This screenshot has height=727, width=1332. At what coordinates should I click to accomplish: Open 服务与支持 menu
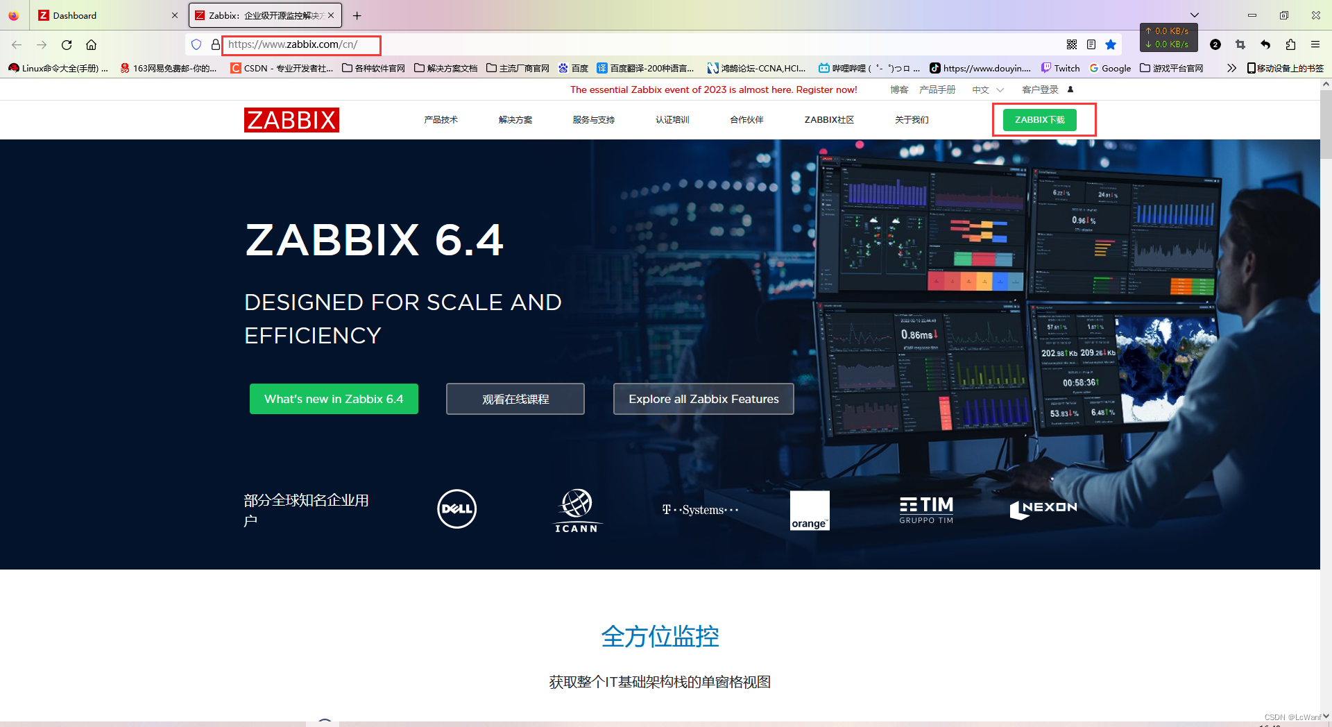(594, 120)
